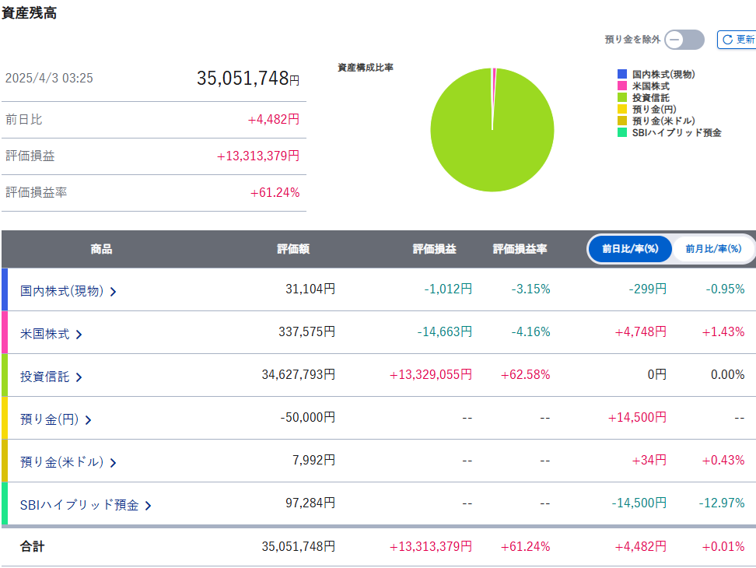Click the 更新 refresh button
The height and width of the screenshot is (568, 756).
coord(737,40)
